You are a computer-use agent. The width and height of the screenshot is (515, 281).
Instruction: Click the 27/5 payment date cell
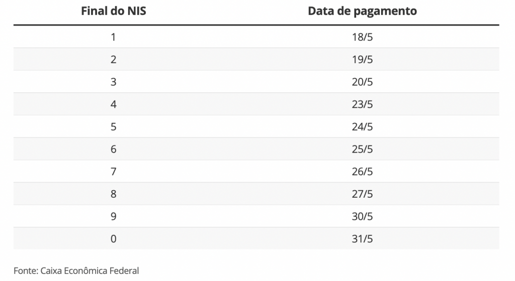point(362,194)
